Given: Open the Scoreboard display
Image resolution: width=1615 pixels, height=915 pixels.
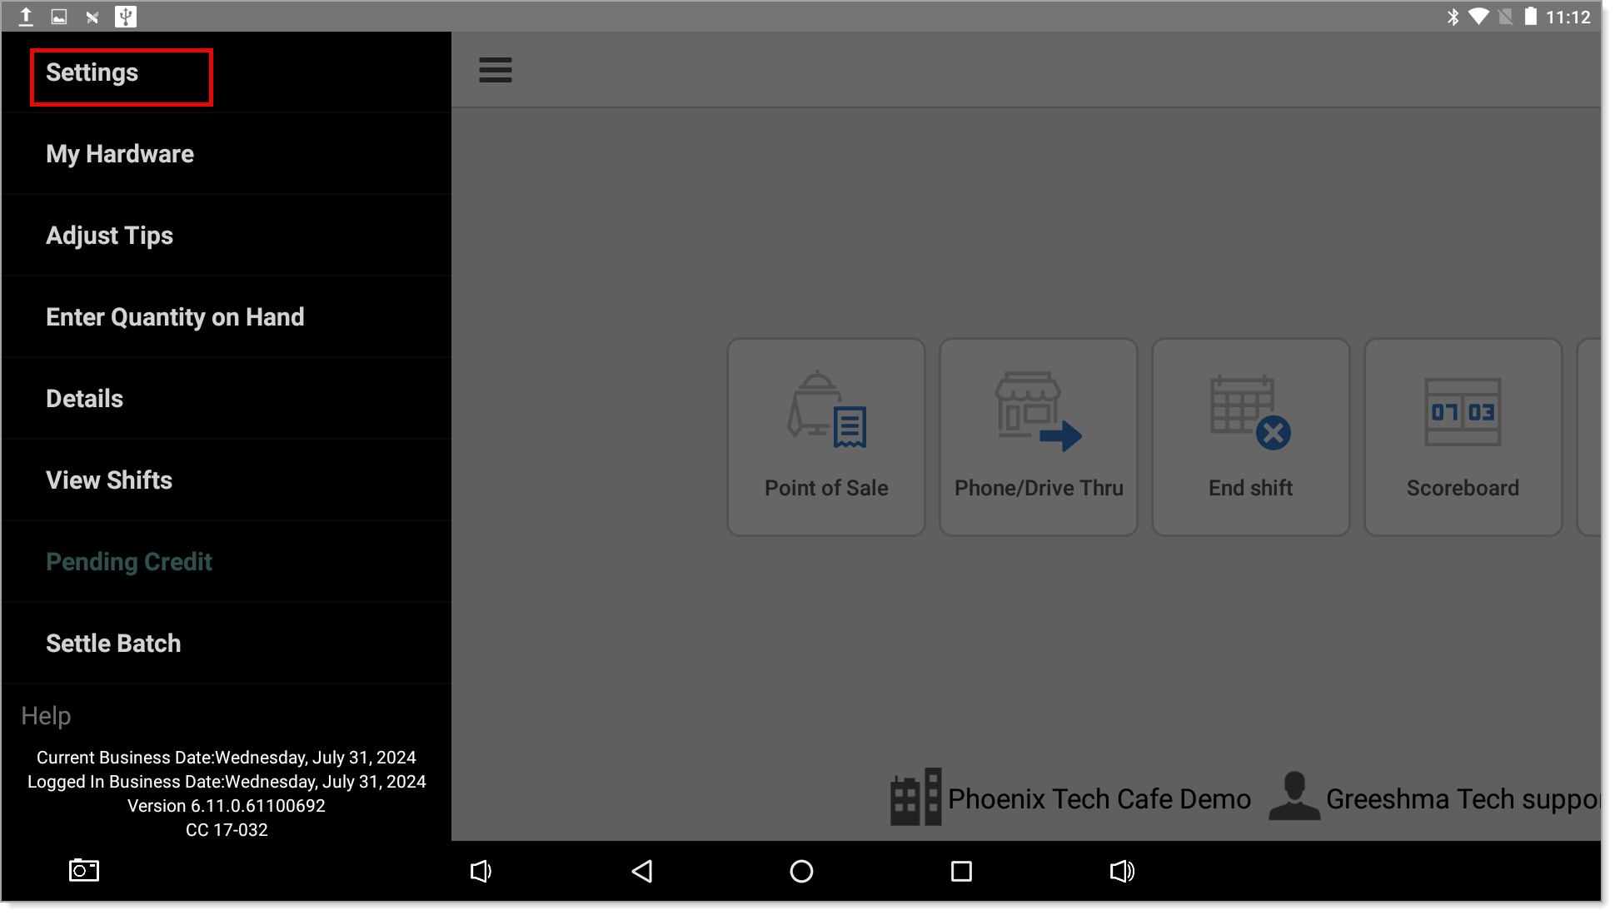Looking at the screenshot, I should pos(1461,436).
